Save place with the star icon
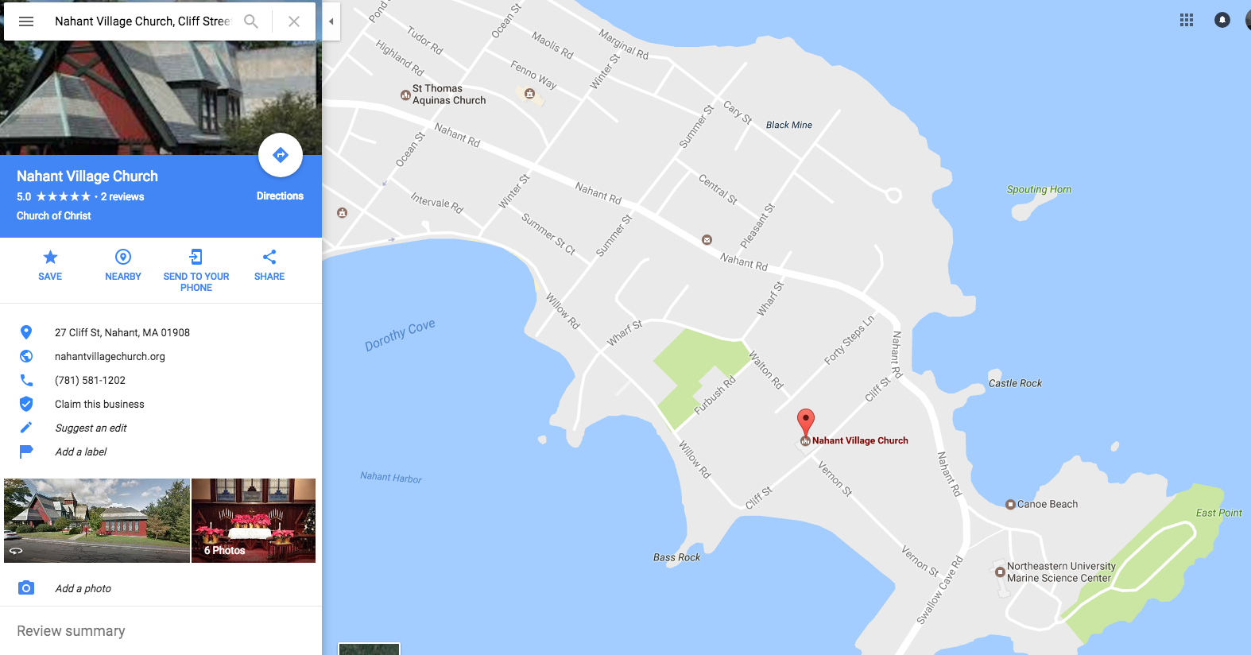1251x655 pixels. coord(50,257)
